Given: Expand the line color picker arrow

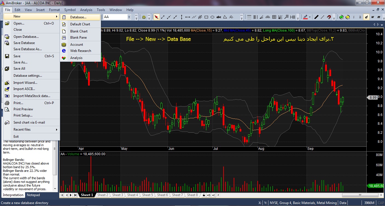Looking at the screenshot, I should 310,17.
